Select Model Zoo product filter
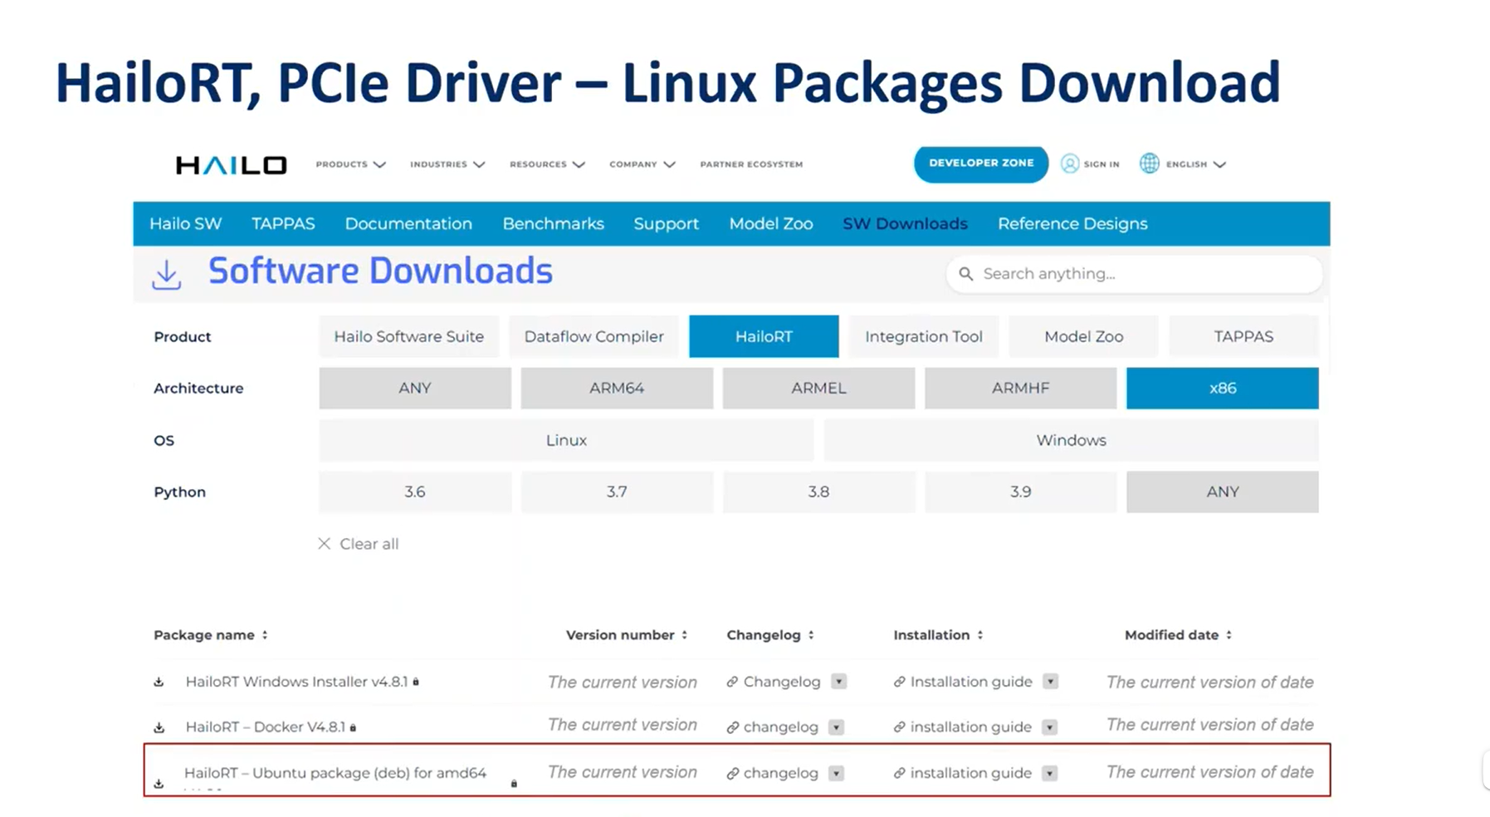The width and height of the screenshot is (1490, 817). pos(1084,336)
